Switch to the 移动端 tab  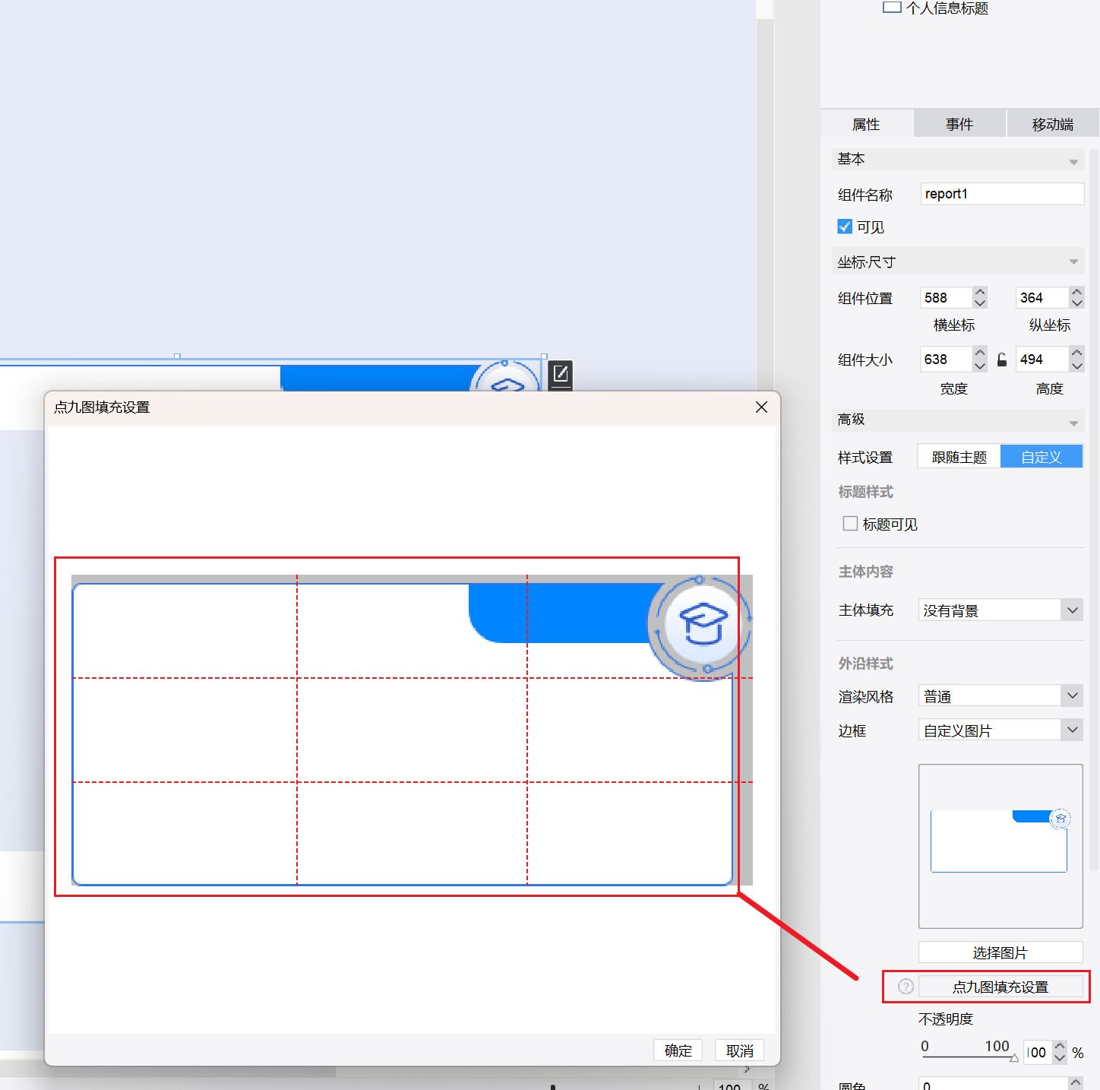(1053, 124)
